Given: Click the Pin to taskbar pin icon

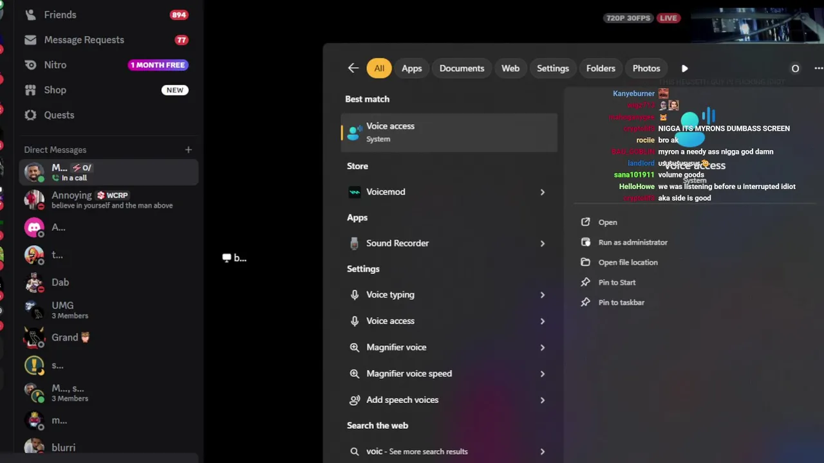Looking at the screenshot, I should coord(585,302).
